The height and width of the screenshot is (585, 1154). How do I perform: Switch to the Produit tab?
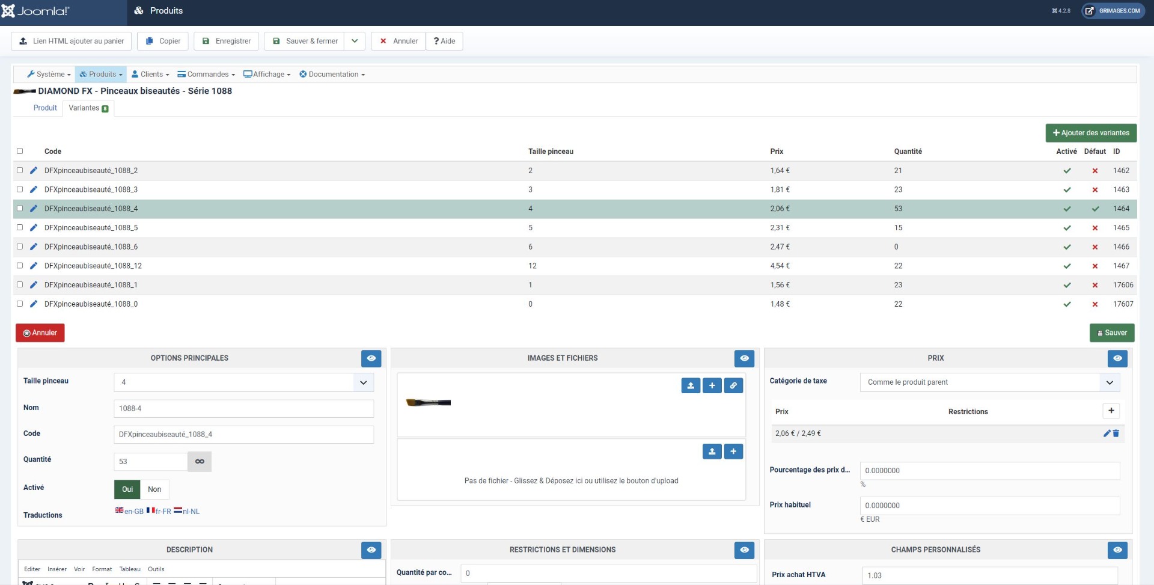pyautogui.click(x=45, y=108)
